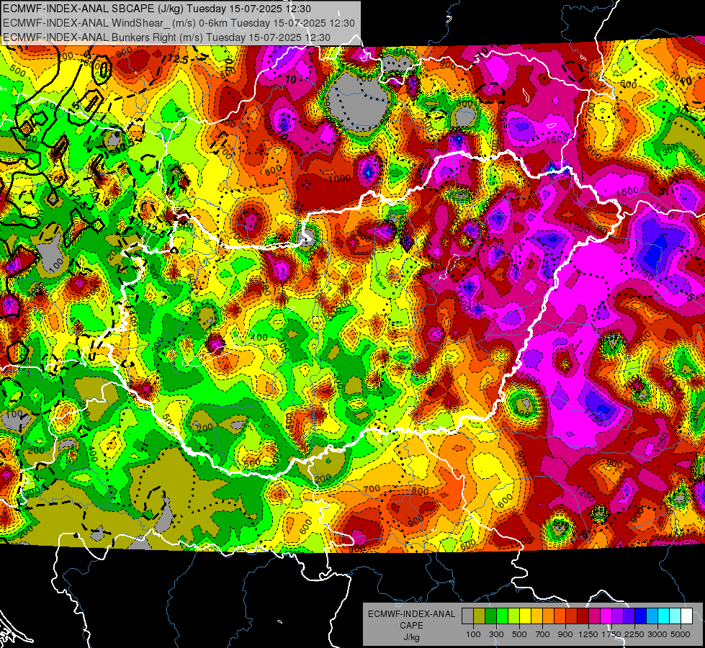Image resolution: width=705 pixels, height=648 pixels.
Task: Click the WindShear_ 0-6km header line
Action: pos(179,23)
